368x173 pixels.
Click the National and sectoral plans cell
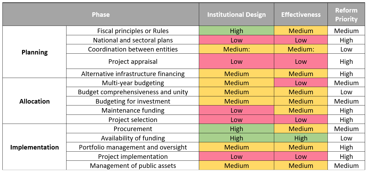point(133,40)
